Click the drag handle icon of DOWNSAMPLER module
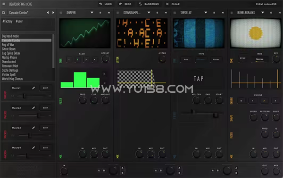 point(117,13)
